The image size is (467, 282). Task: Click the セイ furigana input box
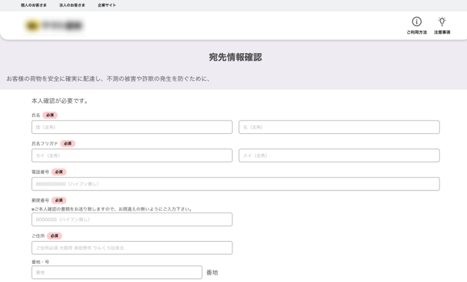click(x=132, y=155)
